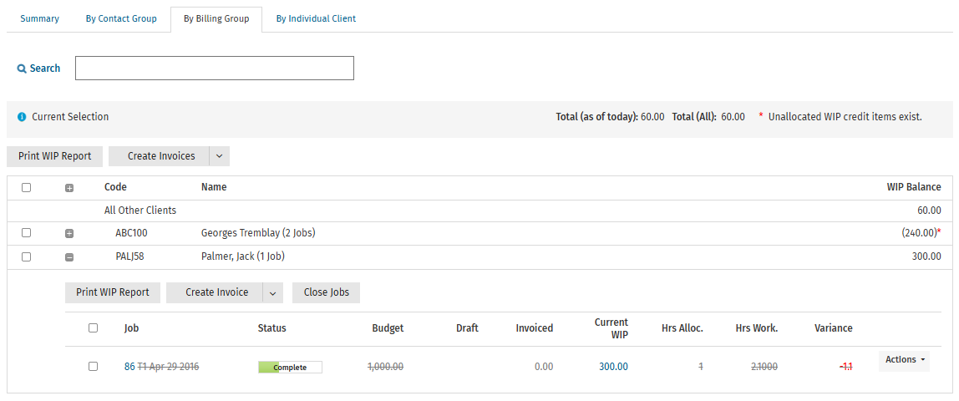The height and width of the screenshot is (401, 959).
Task: Switch to the Summary tab
Action: pos(40,19)
